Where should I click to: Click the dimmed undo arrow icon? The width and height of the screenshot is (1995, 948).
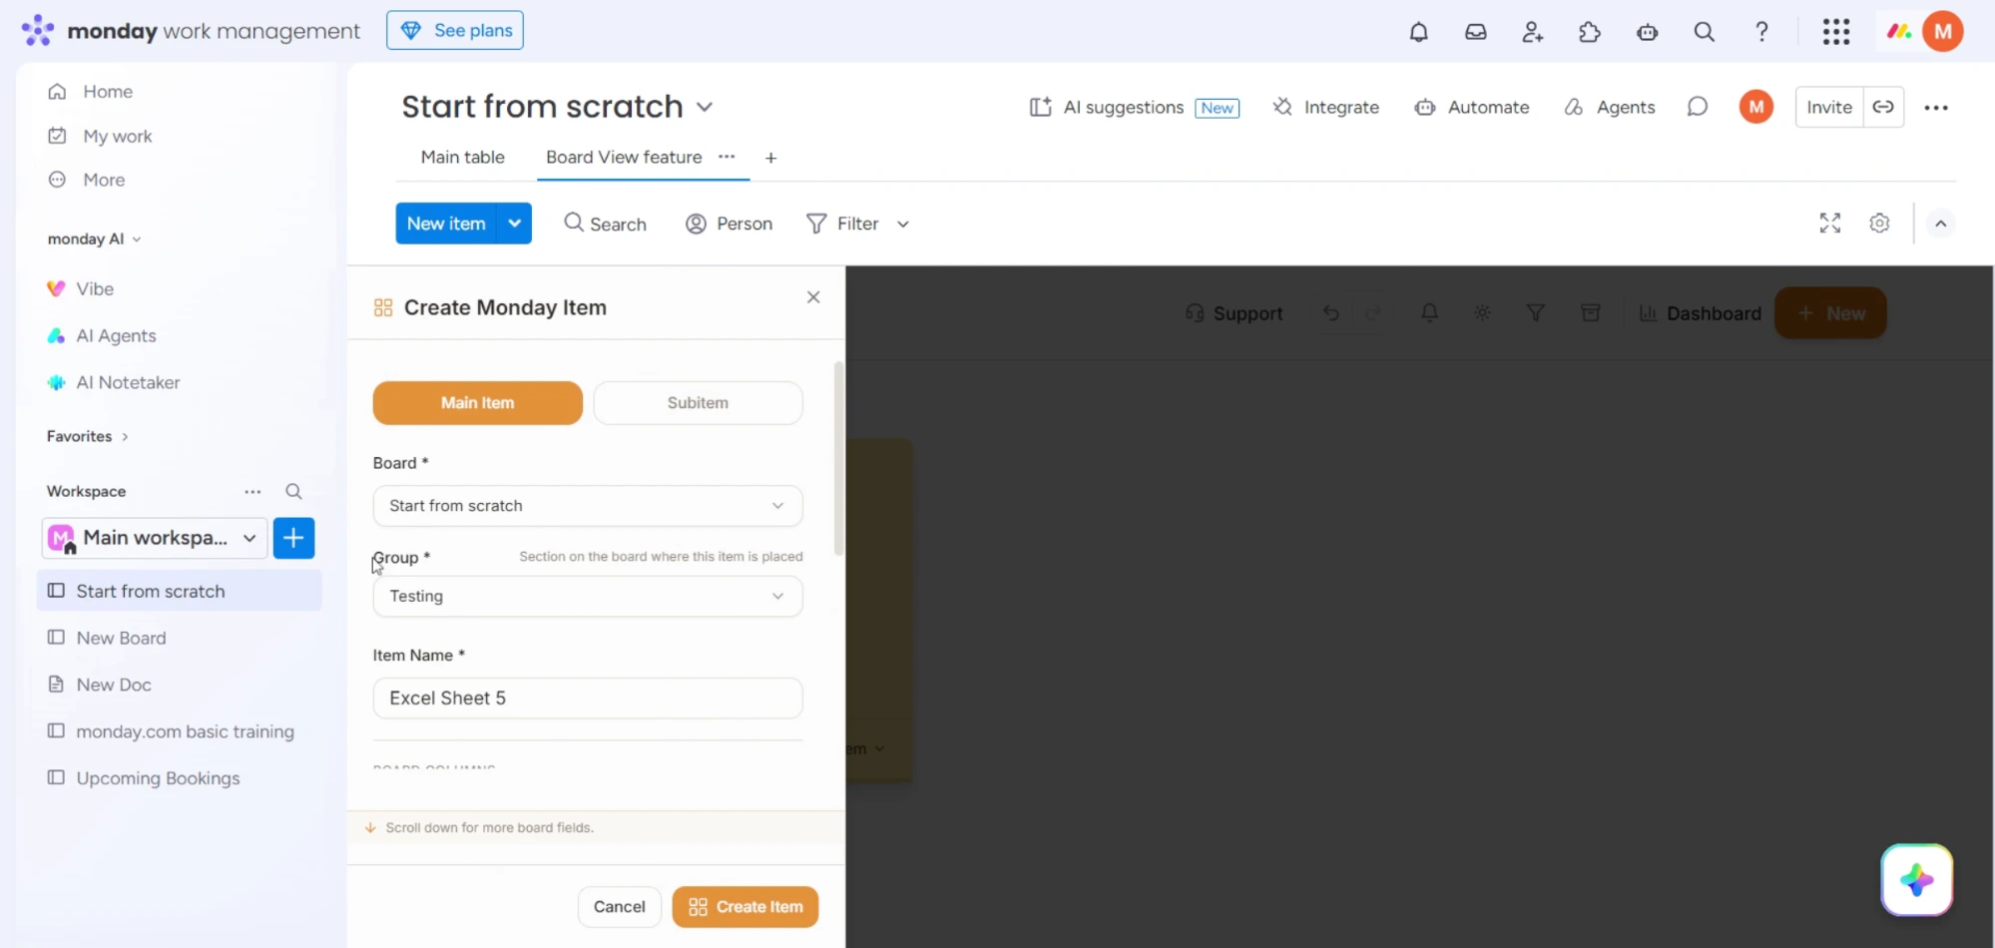pyautogui.click(x=1330, y=313)
